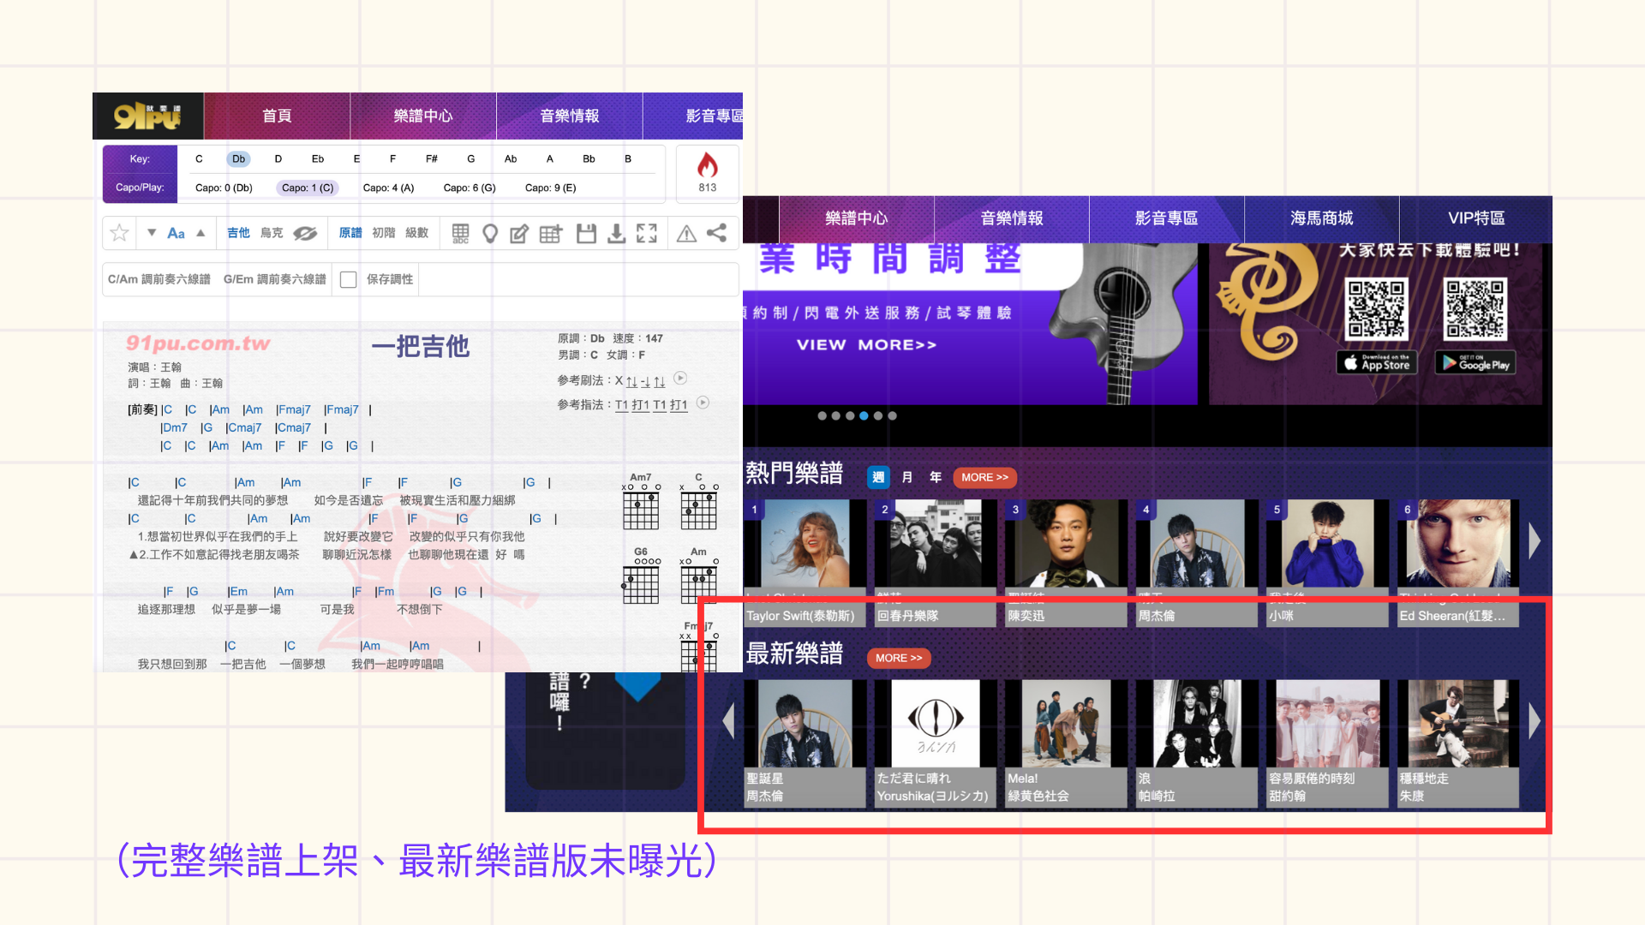Select key C
Screen dimensions: 1645x925
point(199,158)
